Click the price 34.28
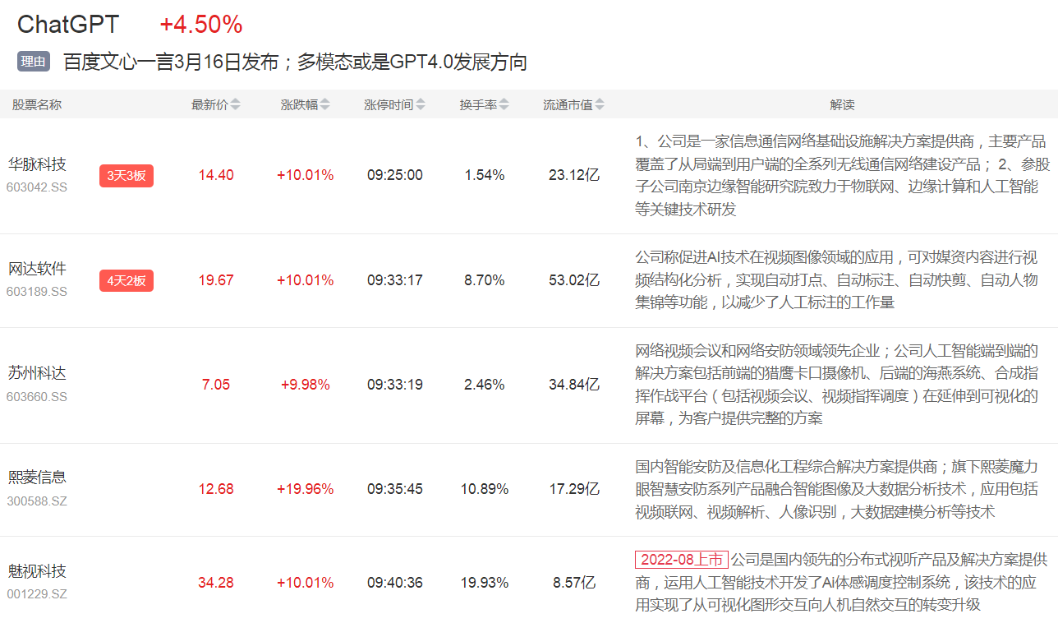 pyautogui.click(x=216, y=583)
